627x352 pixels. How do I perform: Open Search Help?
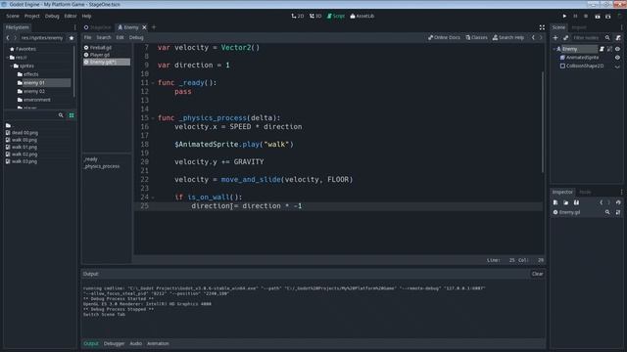(x=508, y=37)
